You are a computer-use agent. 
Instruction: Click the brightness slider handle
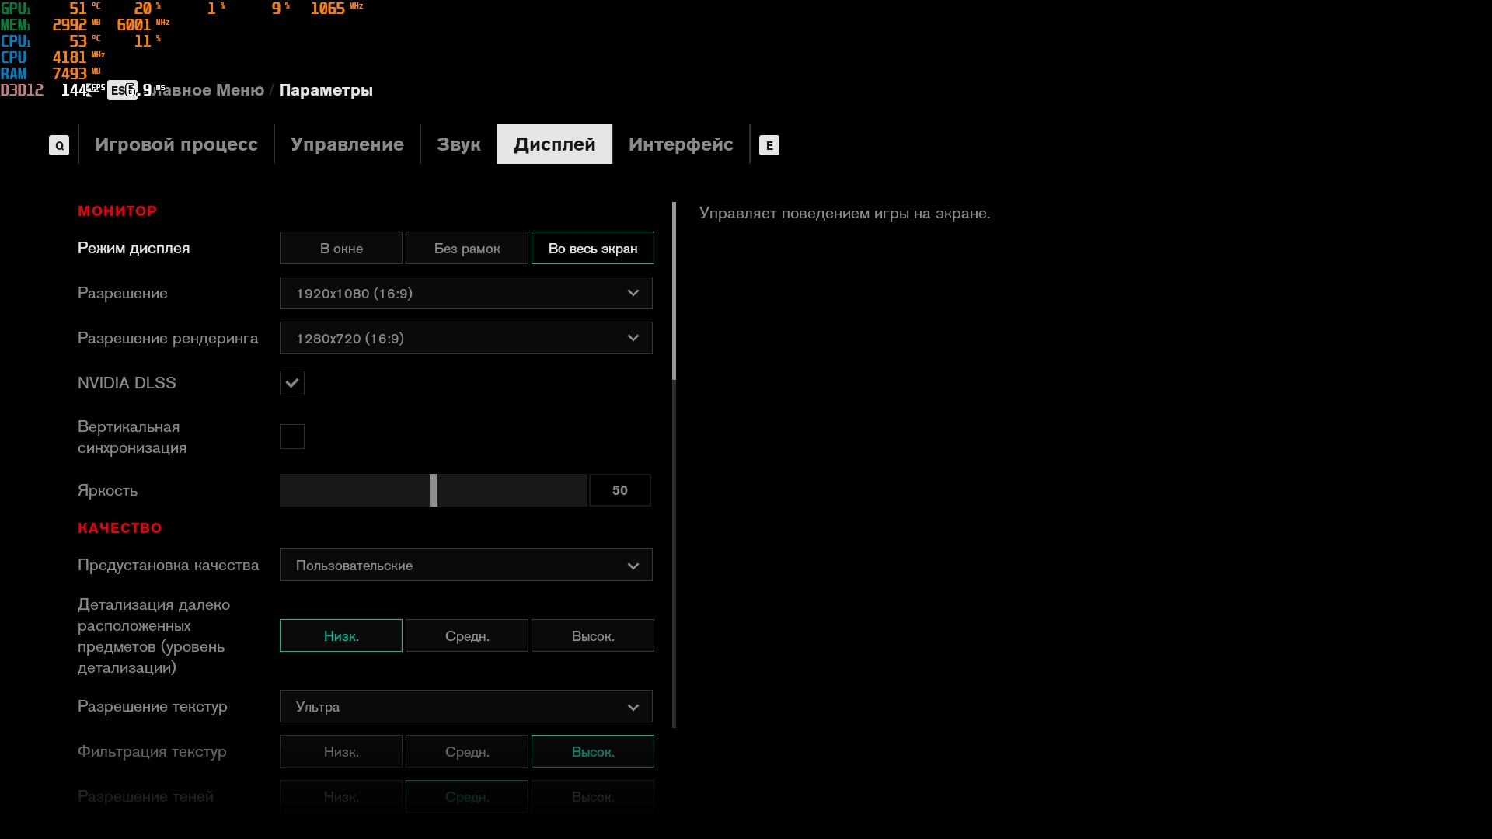pos(434,491)
